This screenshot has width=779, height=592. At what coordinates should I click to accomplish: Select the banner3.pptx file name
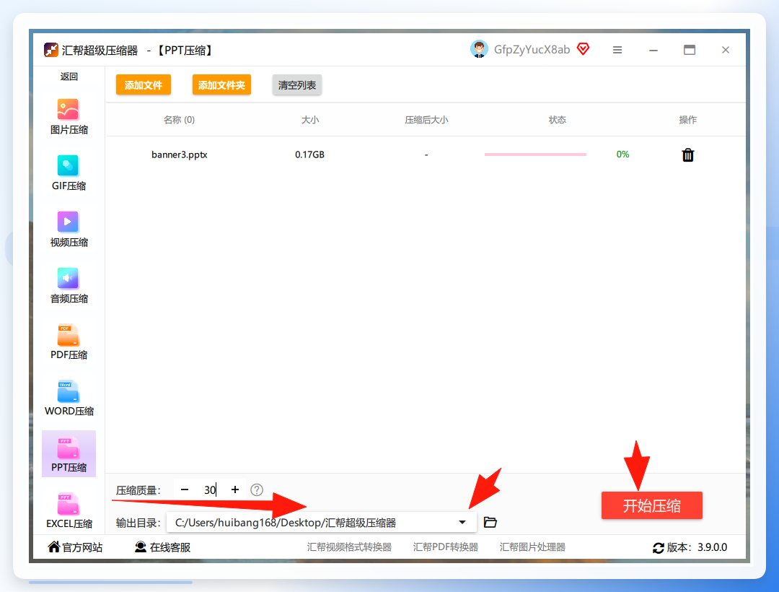coord(180,154)
